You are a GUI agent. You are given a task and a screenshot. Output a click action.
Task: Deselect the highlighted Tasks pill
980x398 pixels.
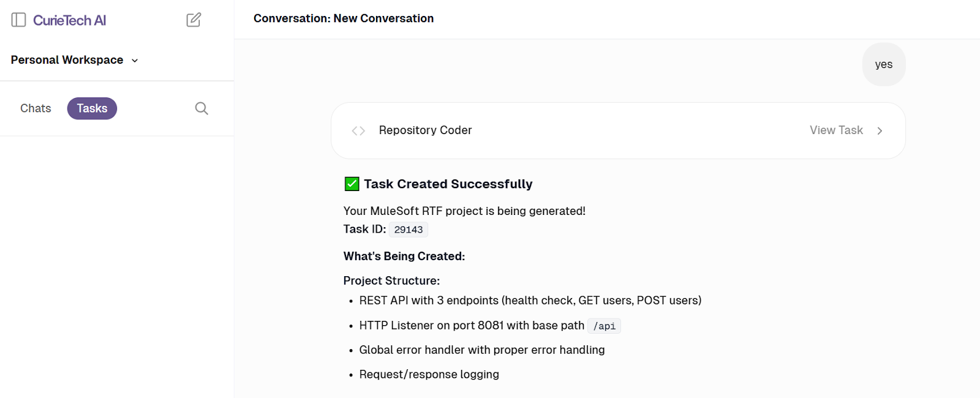point(92,108)
